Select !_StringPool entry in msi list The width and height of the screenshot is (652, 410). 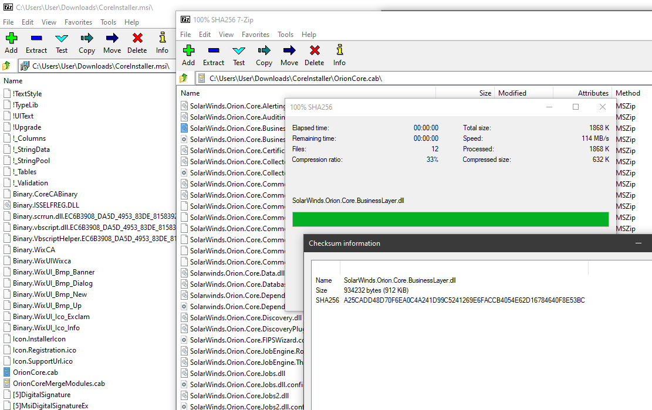coord(31,160)
